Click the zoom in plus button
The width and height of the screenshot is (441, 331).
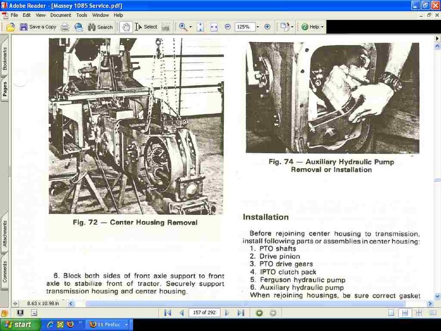[267, 27]
